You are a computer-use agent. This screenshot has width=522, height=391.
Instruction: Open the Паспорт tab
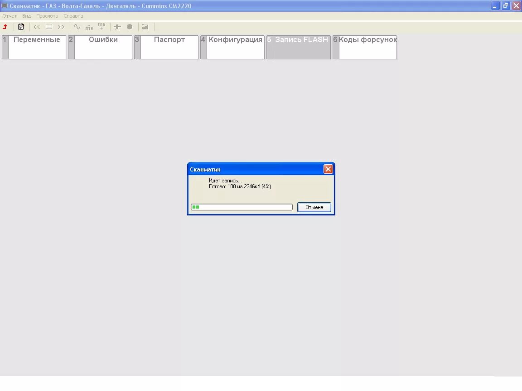click(x=166, y=47)
